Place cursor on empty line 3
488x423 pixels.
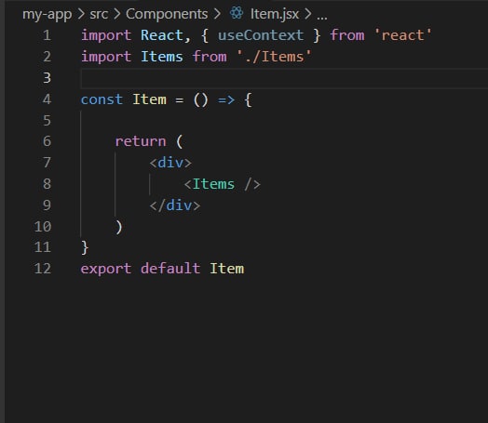(x=284, y=78)
